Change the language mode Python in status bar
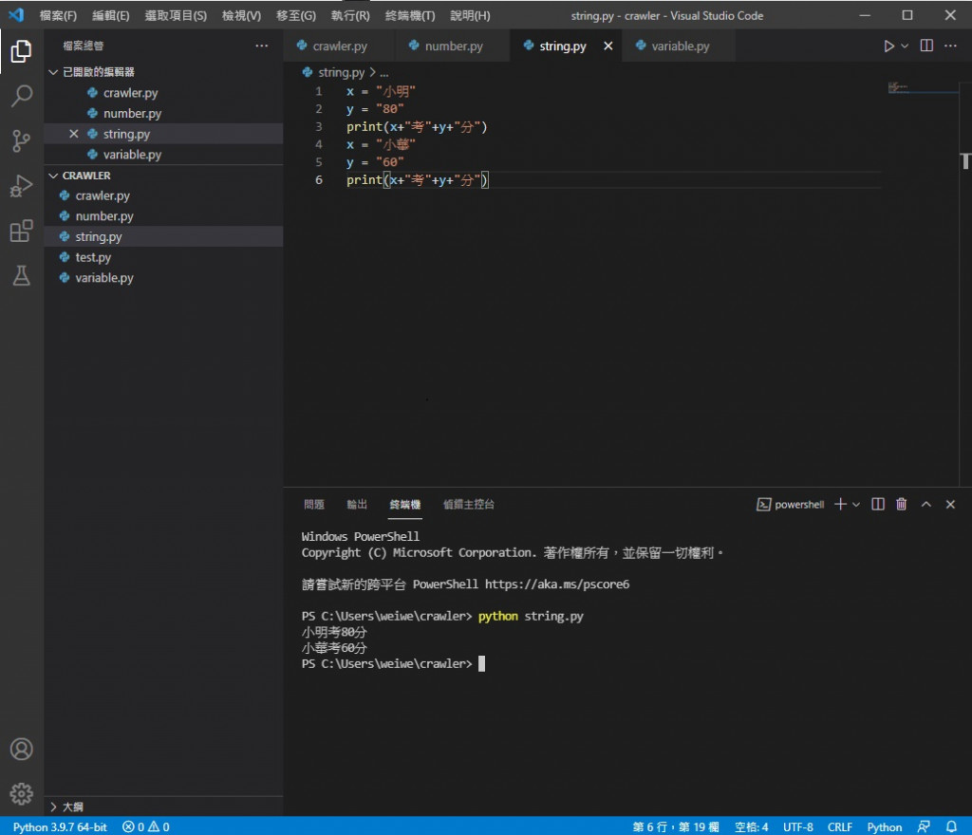 click(x=884, y=826)
